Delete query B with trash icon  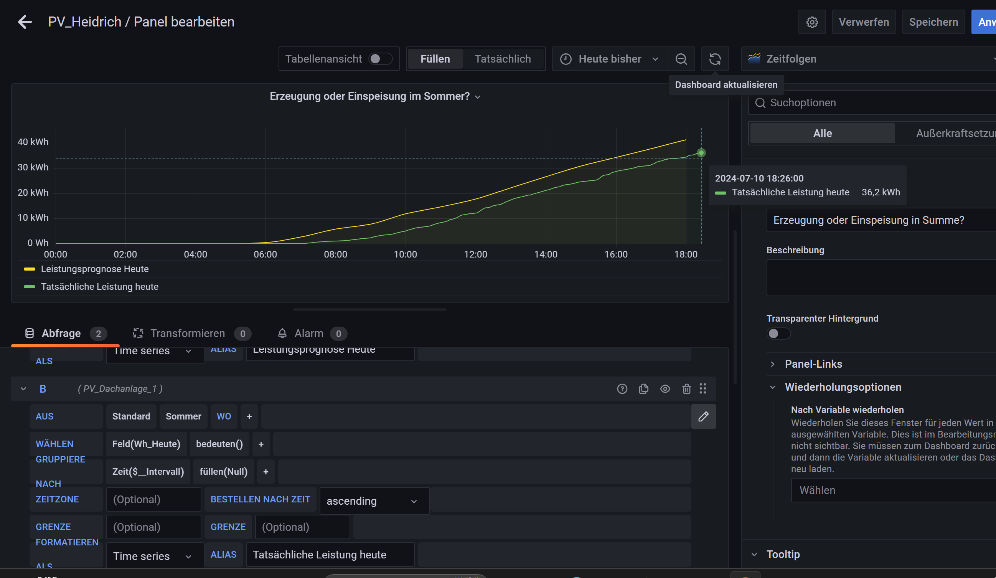pos(686,389)
